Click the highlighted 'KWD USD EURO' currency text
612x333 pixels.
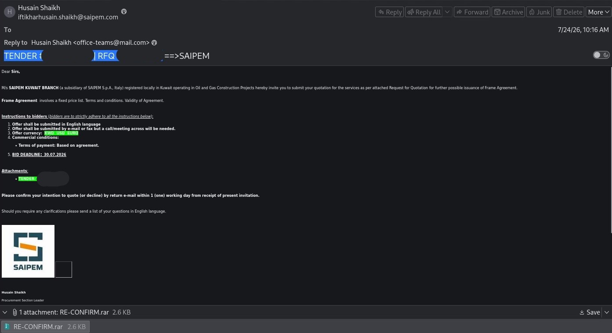tap(61, 133)
